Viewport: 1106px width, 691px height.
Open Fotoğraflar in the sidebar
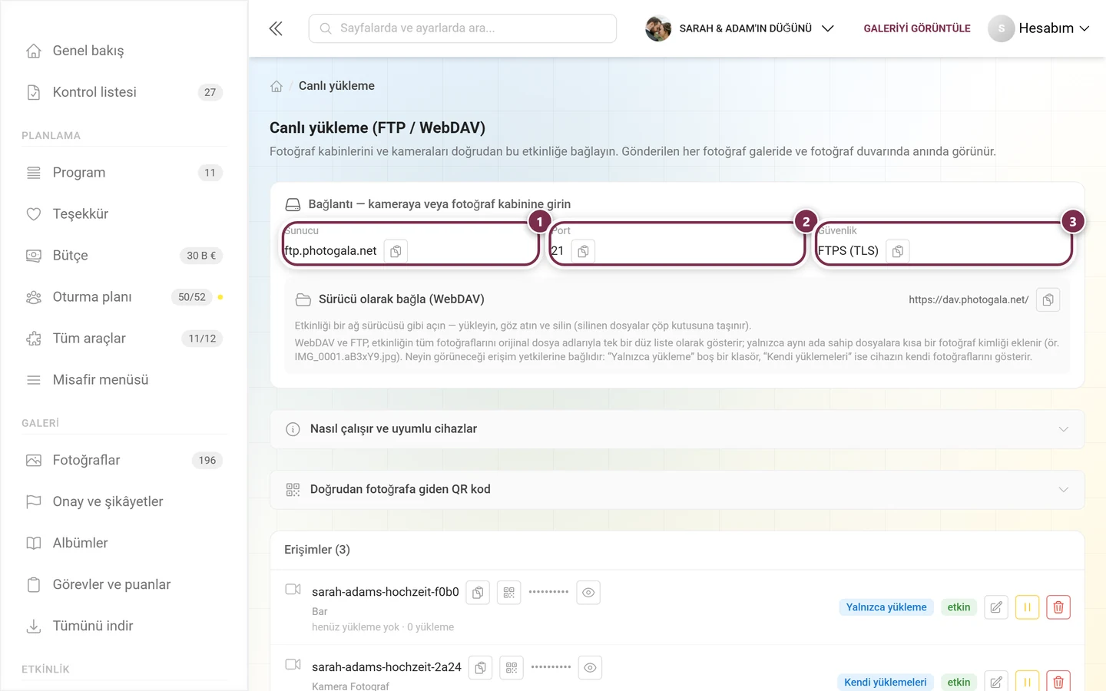(124, 461)
